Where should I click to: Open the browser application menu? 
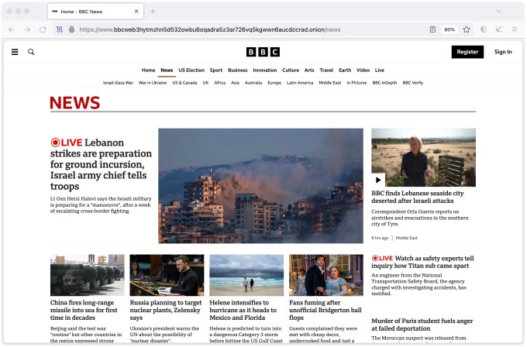515,29
